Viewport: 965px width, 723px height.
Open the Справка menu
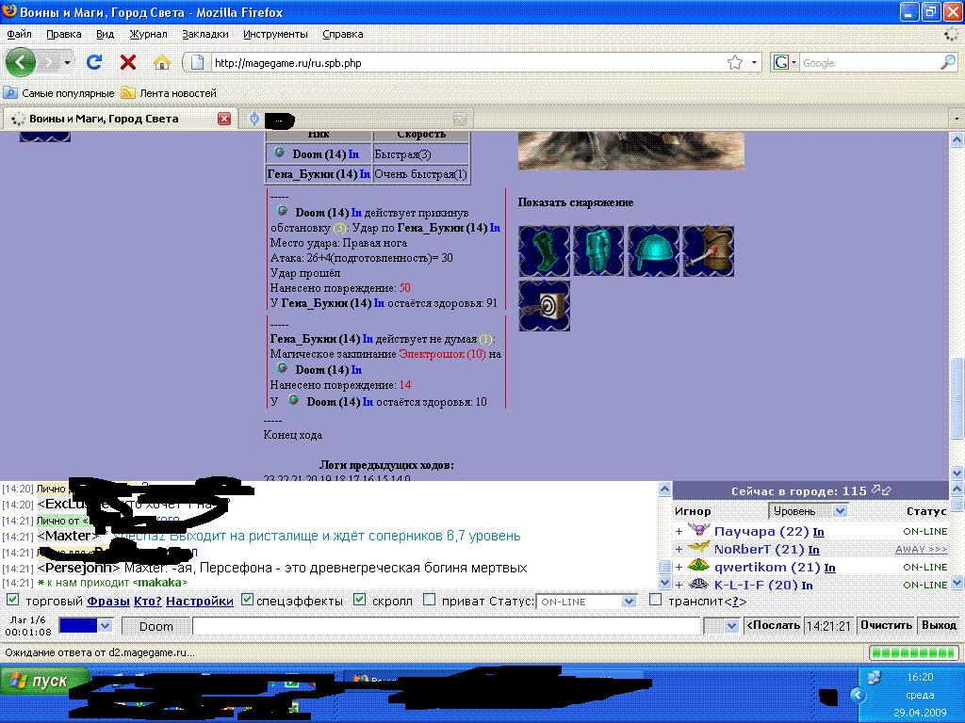[x=343, y=34]
